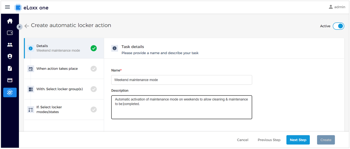Select the With: Select locker group(s) step

pos(64,89)
